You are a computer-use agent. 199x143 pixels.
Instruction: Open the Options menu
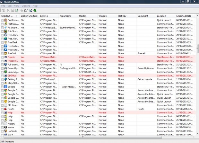[26, 6]
